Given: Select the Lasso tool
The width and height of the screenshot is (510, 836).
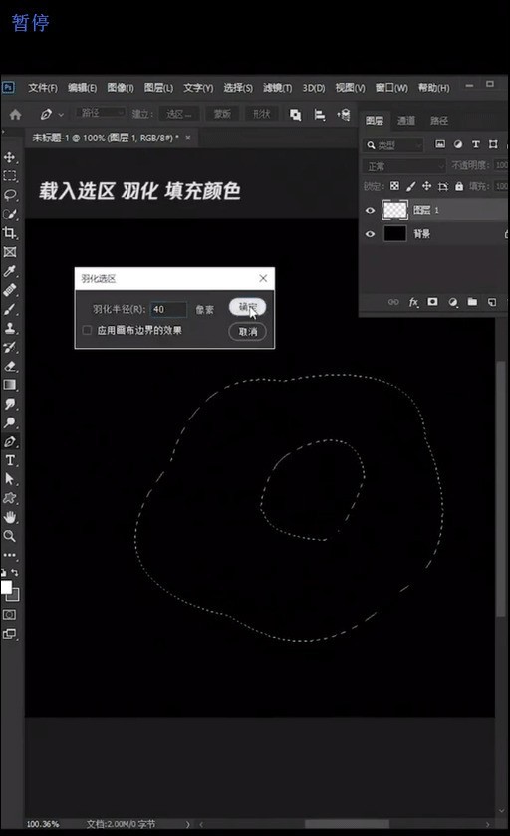Looking at the screenshot, I should 10,195.
